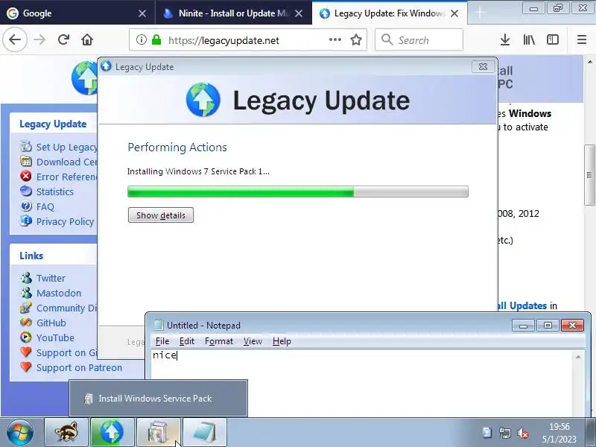The image size is (596, 447).
Task: Open page actions three-dot menu
Action: click(335, 39)
